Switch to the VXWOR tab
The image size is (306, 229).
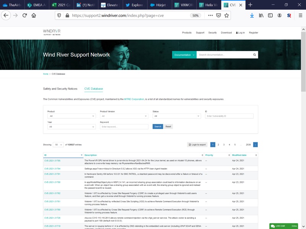pos(184,5)
